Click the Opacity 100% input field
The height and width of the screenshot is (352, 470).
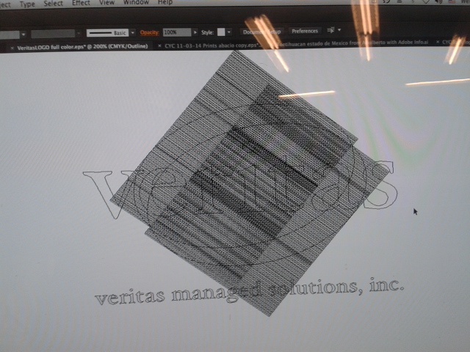[x=177, y=32]
